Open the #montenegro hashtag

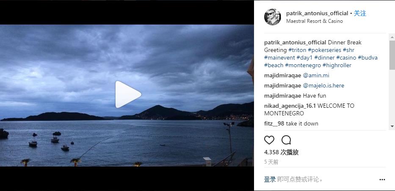coord(303,65)
